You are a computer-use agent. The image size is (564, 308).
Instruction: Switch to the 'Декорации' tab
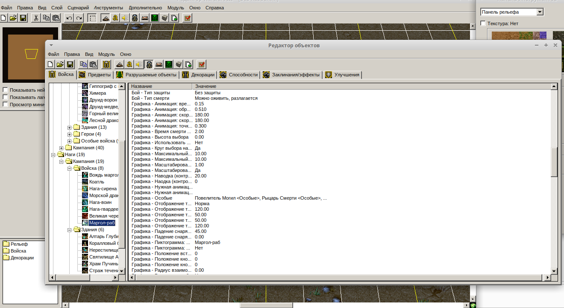coord(199,75)
